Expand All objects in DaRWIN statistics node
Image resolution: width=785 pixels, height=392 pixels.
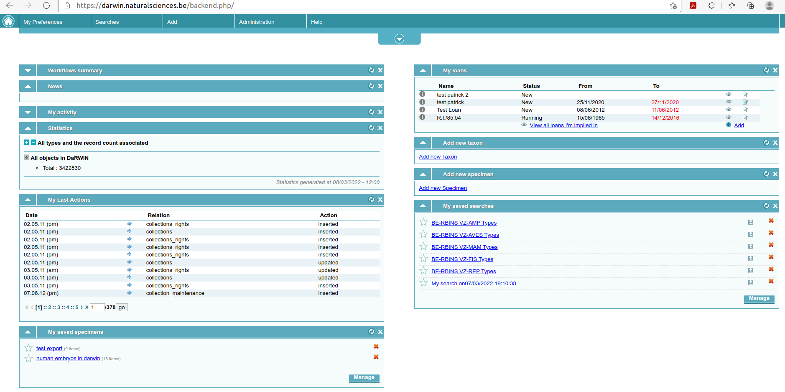click(x=26, y=158)
